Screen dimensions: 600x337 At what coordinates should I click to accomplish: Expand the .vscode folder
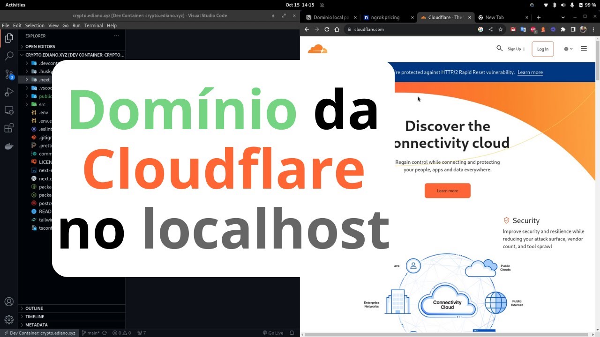tap(39, 88)
